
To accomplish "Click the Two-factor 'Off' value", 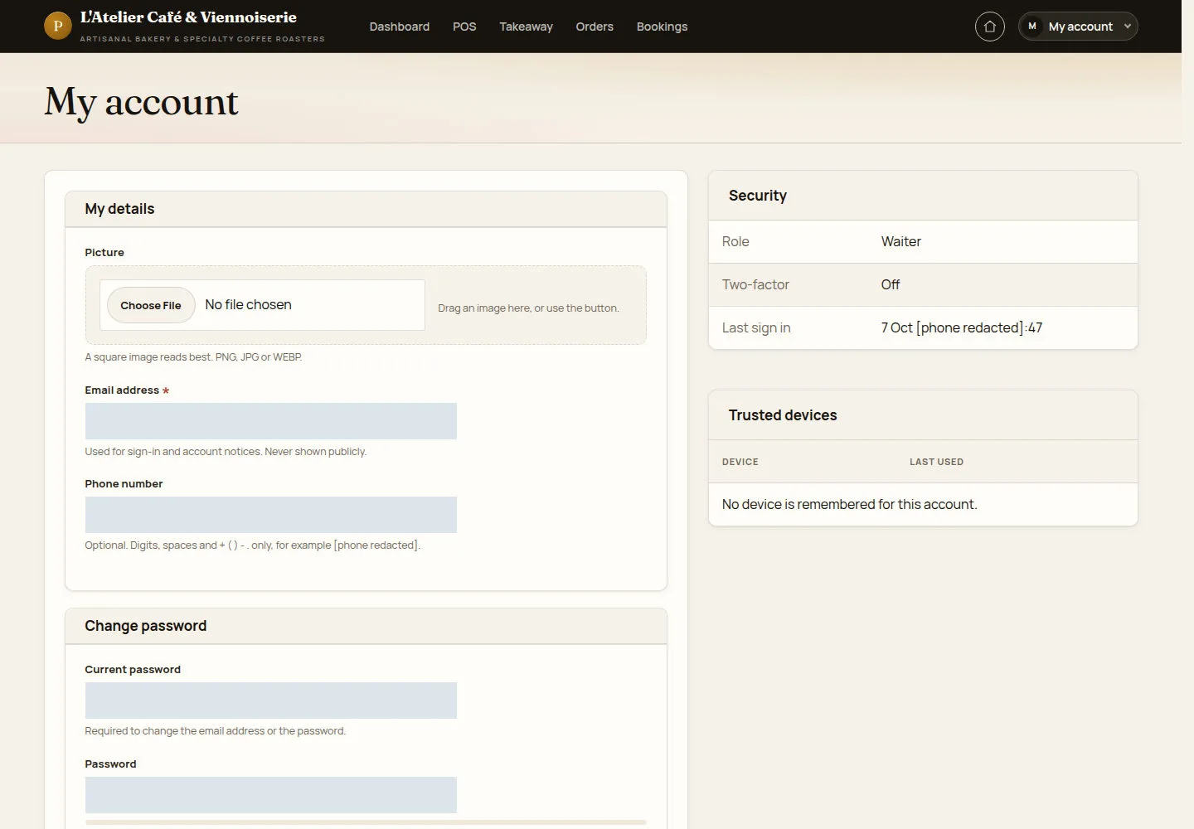I will (890, 284).
